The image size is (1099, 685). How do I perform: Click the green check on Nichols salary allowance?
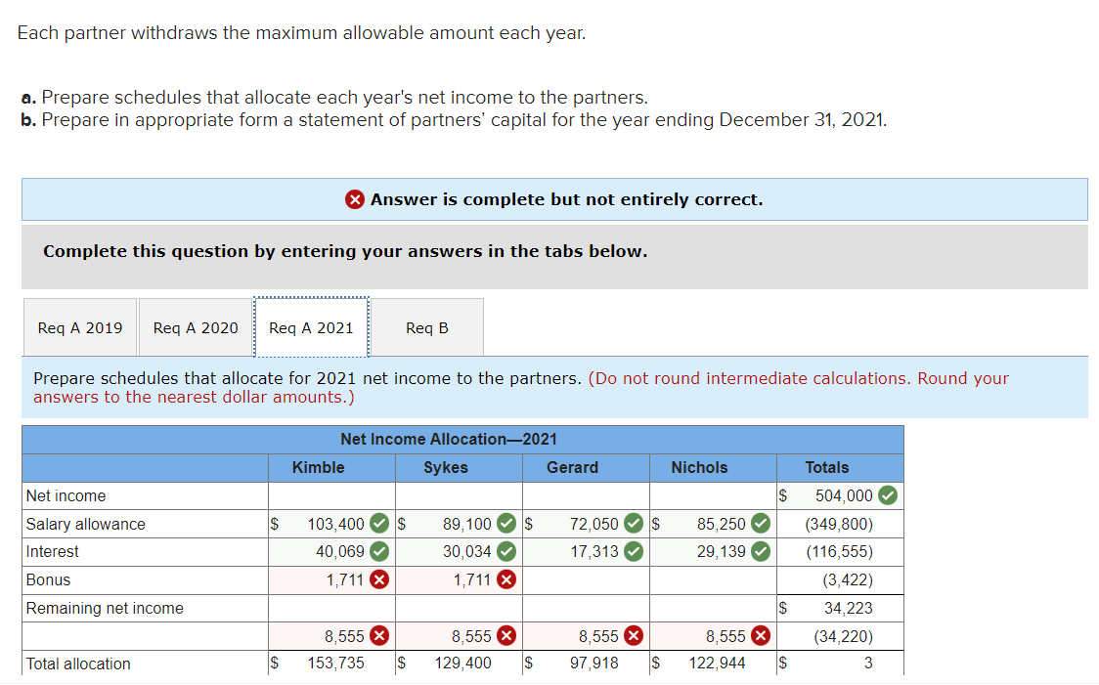coord(760,524)
